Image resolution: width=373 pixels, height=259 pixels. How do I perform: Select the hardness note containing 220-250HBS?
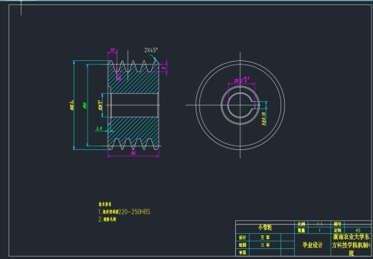tap(124, 212)
